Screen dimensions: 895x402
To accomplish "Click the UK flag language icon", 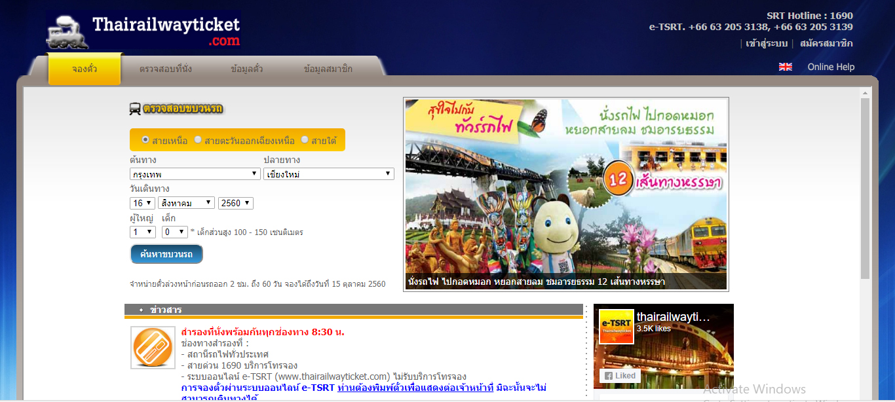I will click(785, 67).
